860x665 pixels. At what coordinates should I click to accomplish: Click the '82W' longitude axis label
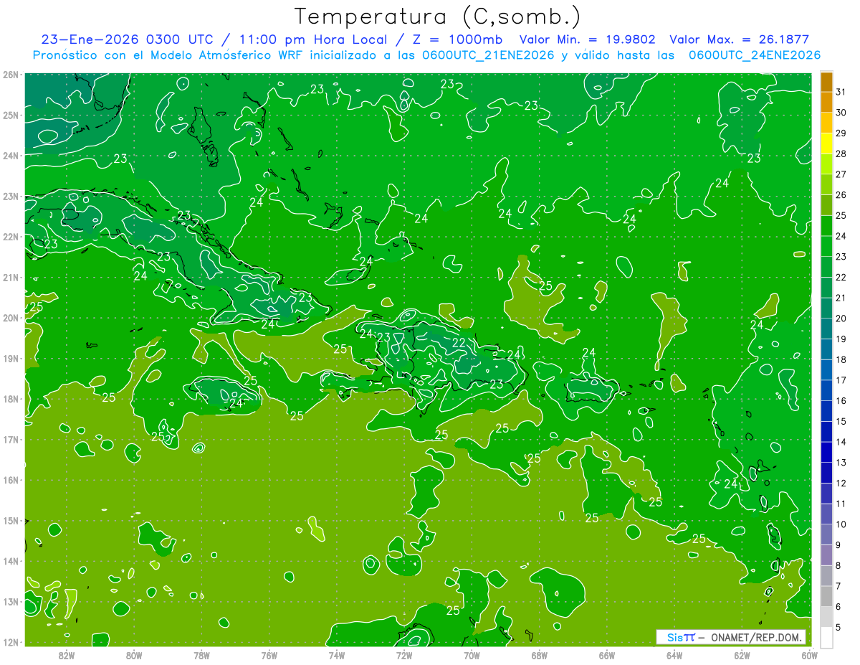click(x=67, y=655)
